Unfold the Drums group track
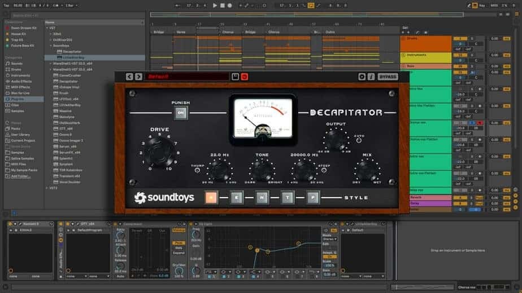This screenshot has width=522, height=293. (x=403, y=38)
